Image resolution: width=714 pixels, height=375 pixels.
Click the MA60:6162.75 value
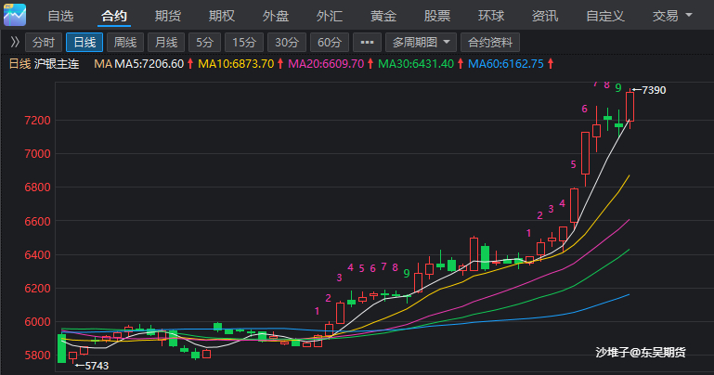click(x=506, y=64)
